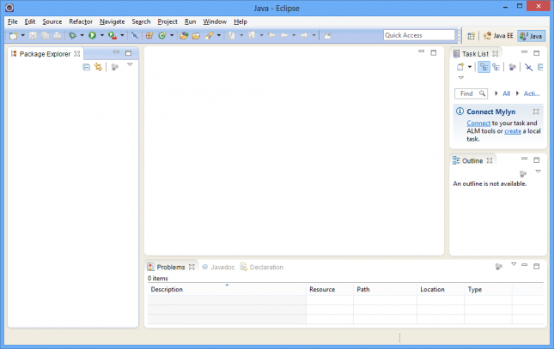This screenshot has height=349, width=554.
Task: Click the Search flashlight toolbar icon
Action: point(210,35)
